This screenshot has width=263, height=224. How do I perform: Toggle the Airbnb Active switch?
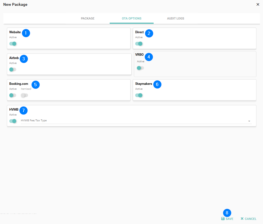pyautogui.click(x=13, y=69)
